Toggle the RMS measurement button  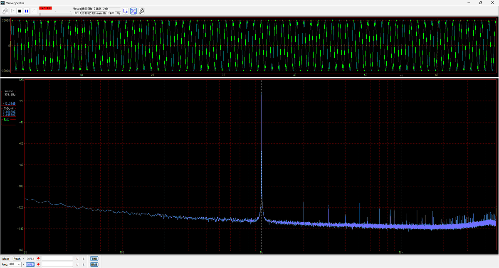(94, 264)
